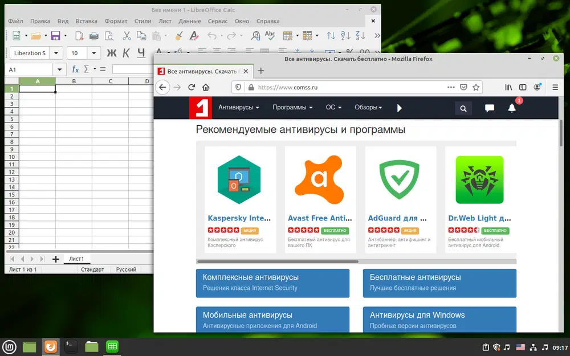The width and height of the screenshot is (570, 356).
Task: Open Комплексные антивирусы category
Action: tap(272, 283)
